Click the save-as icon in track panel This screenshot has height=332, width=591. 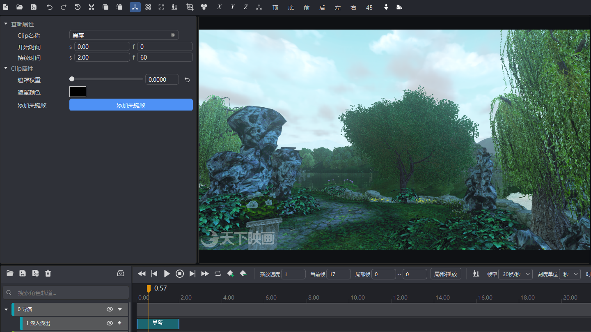[x=35, y=273]
